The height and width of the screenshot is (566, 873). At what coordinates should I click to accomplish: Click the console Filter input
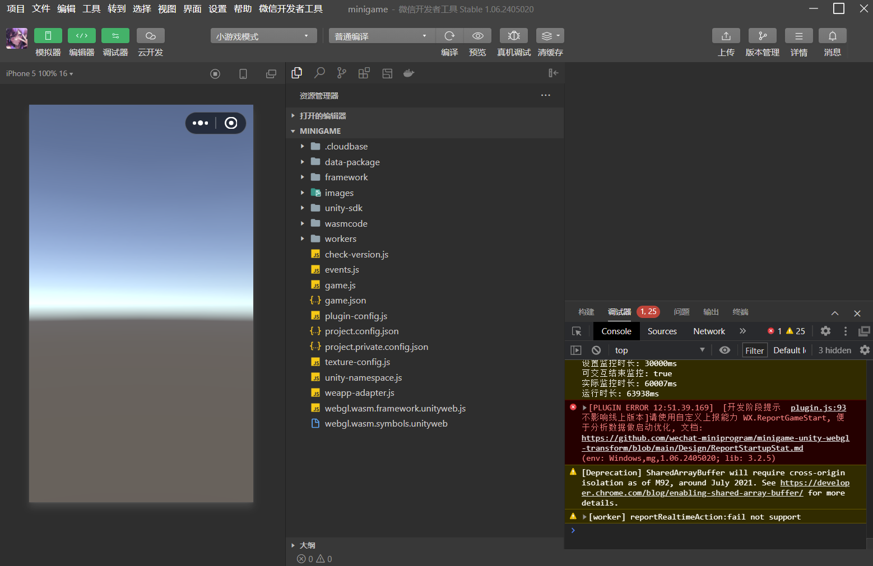point(754,350)
